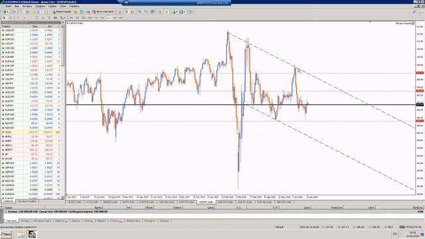Toggle the Auto Trading button

(103, 12)
